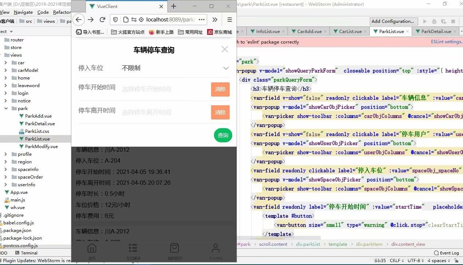
Task: Close the vehicle parking query popup
Action: pyautogui.click(x=225, y=49)
